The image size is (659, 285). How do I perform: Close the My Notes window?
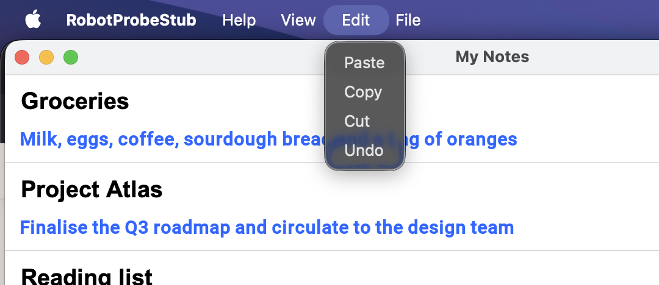(22, 57)
